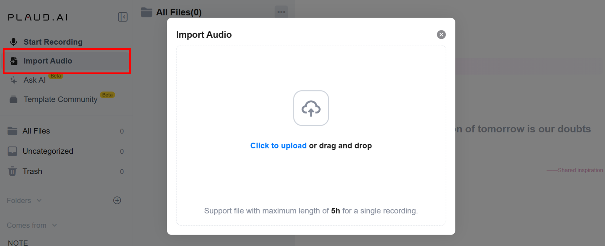
Task: Click the sparkle icon for Ask AI
Action: tap(13, 80)
